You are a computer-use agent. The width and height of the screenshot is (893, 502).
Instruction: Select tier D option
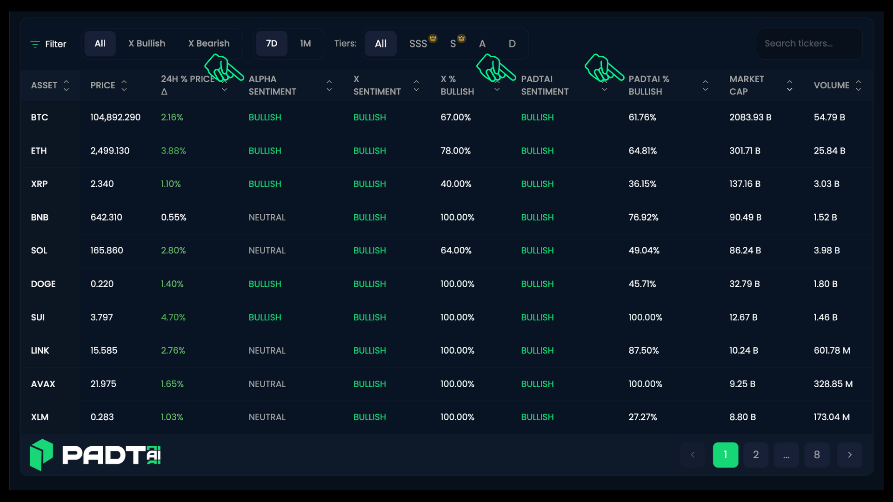click(x=512, y=44)
